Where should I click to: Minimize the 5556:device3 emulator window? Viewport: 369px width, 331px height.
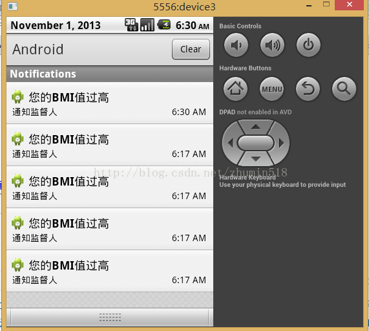(309, 5)
